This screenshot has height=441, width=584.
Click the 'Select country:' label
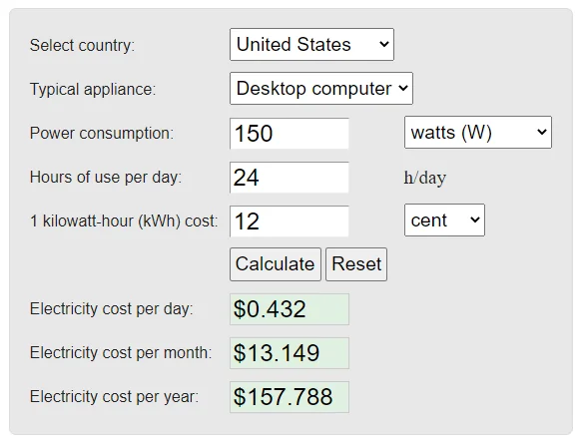click(x=82, y=46)
